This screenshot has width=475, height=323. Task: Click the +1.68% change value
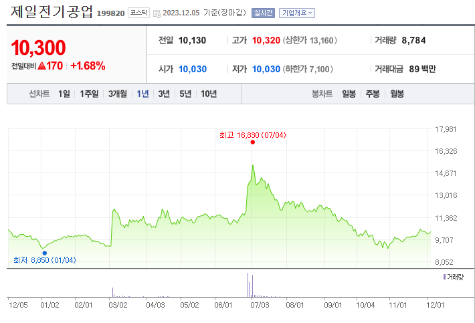coord(88,66)
